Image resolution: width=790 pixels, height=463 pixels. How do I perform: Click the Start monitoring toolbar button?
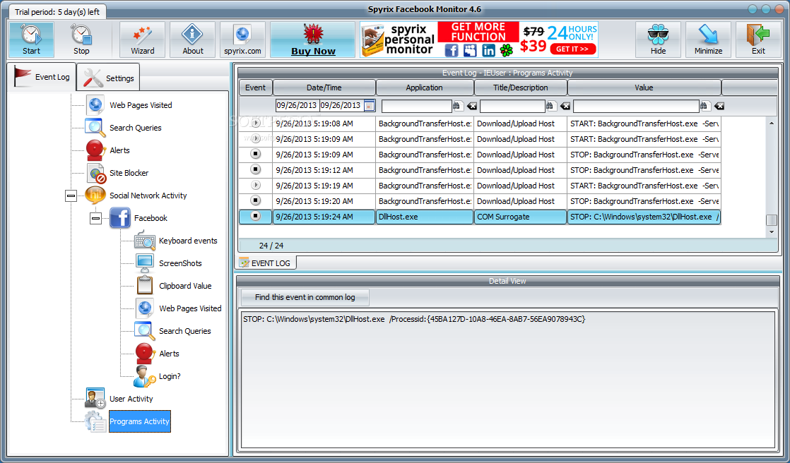31,40
